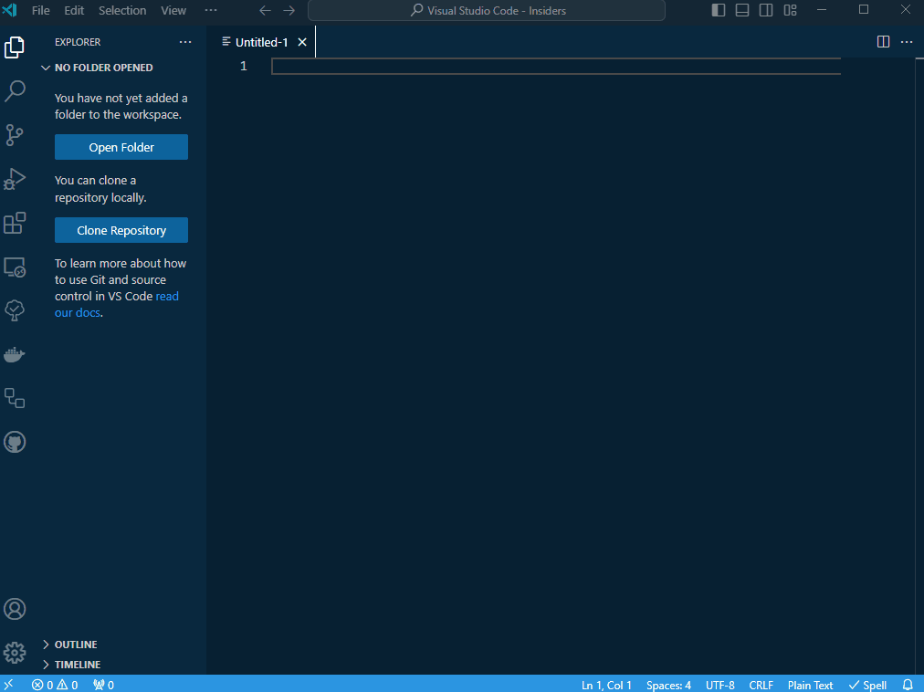Open the Manage gear icon
The height and width of the screenshot is (692, 924).
tap(14, 653)
